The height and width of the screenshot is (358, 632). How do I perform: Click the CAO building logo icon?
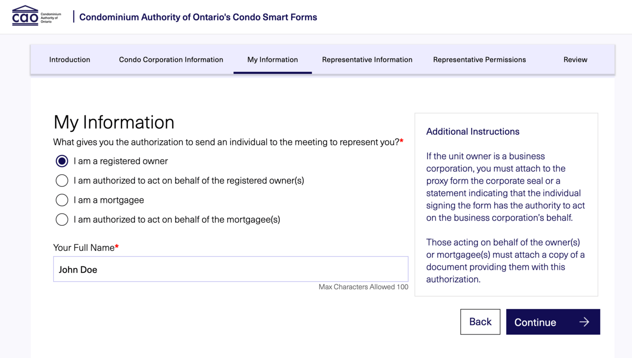click(x=25, y=16)
